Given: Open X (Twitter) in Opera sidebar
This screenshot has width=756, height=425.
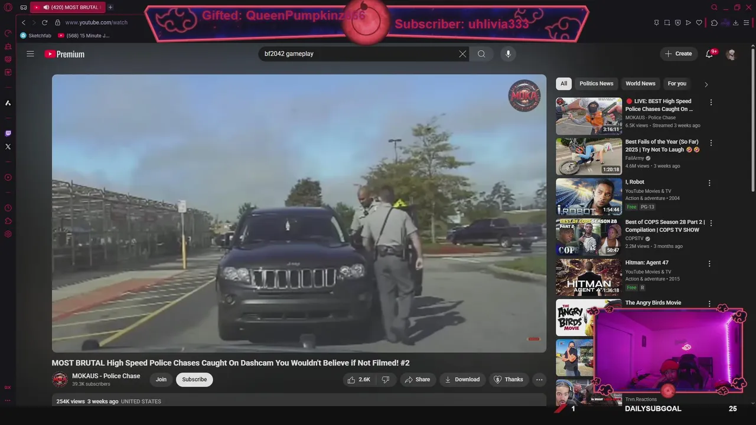Looking at the screenshot, I should [x=8, y=146].
